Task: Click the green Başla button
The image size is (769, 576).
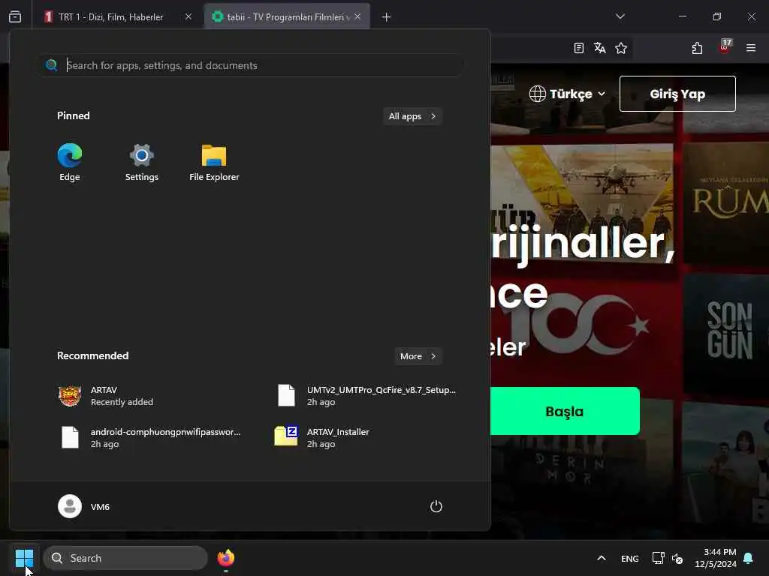Action: [x=565, y=411]
